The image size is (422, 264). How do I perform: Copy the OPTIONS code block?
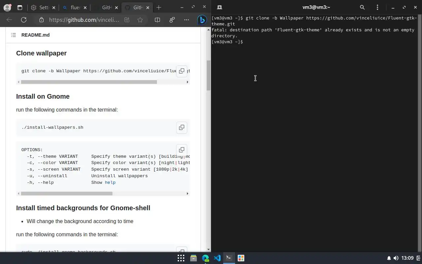tap(182, 150)
